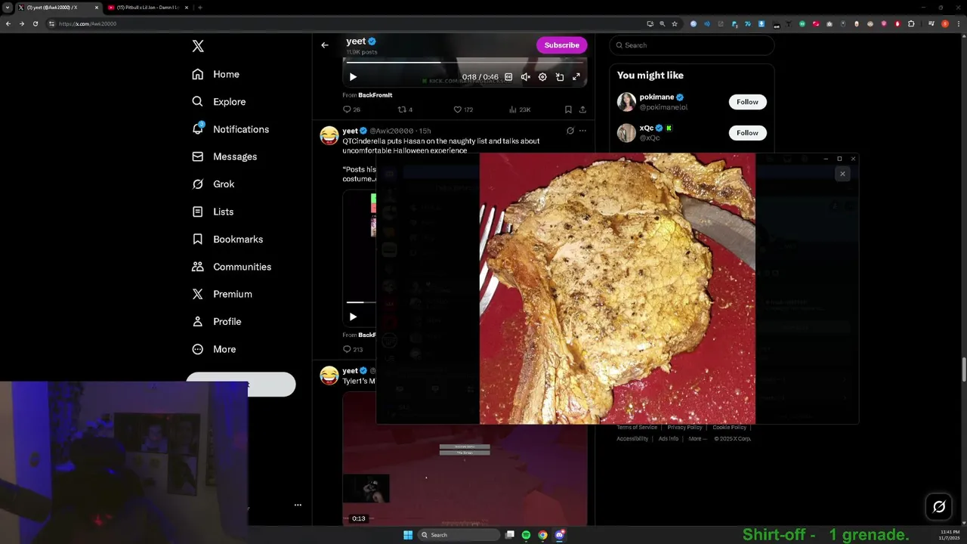The image size is (967, 544).
Task: Expand the top video to fullscreen
Action: 576,77
